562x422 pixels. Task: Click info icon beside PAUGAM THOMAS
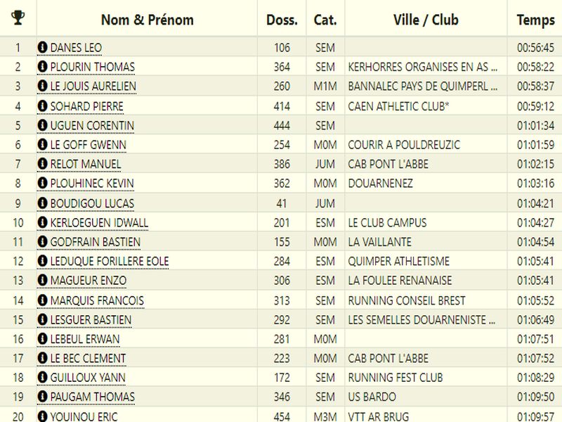pos(42,397)
